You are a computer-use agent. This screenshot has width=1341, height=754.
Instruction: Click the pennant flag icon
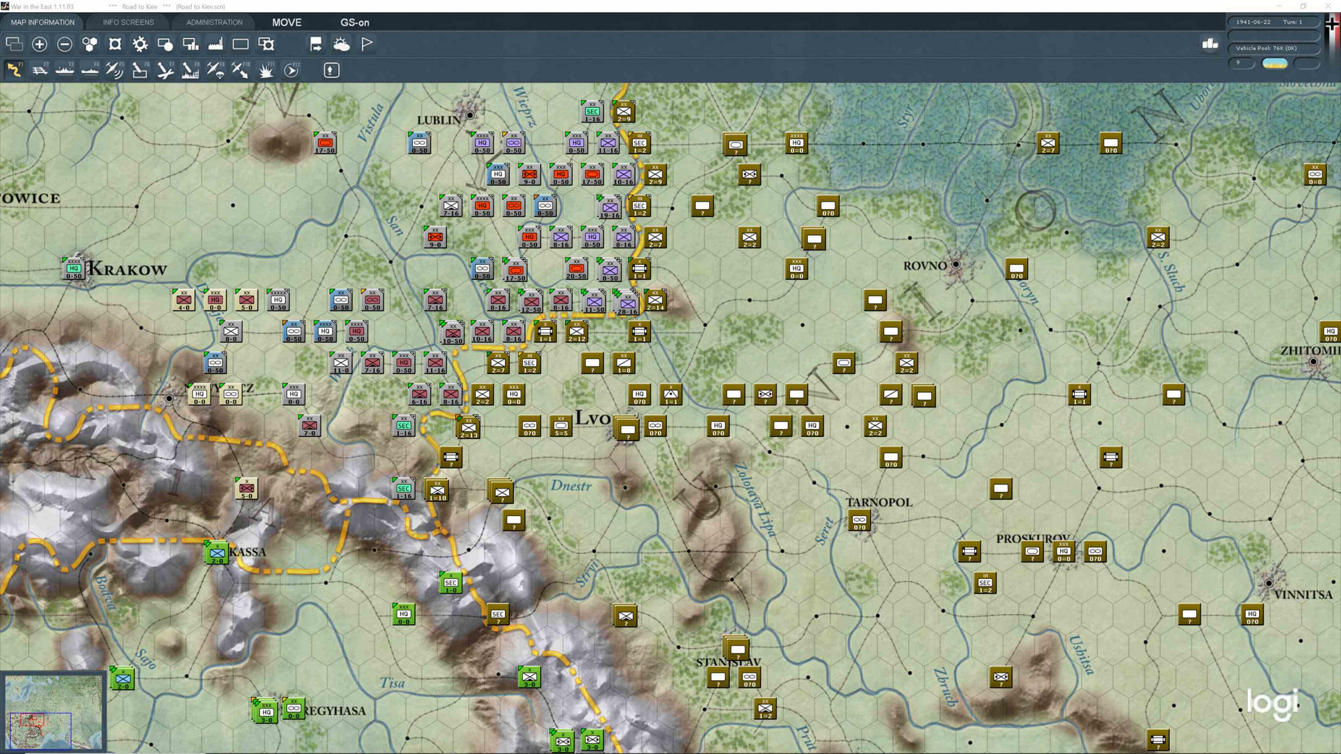(367, 44)
